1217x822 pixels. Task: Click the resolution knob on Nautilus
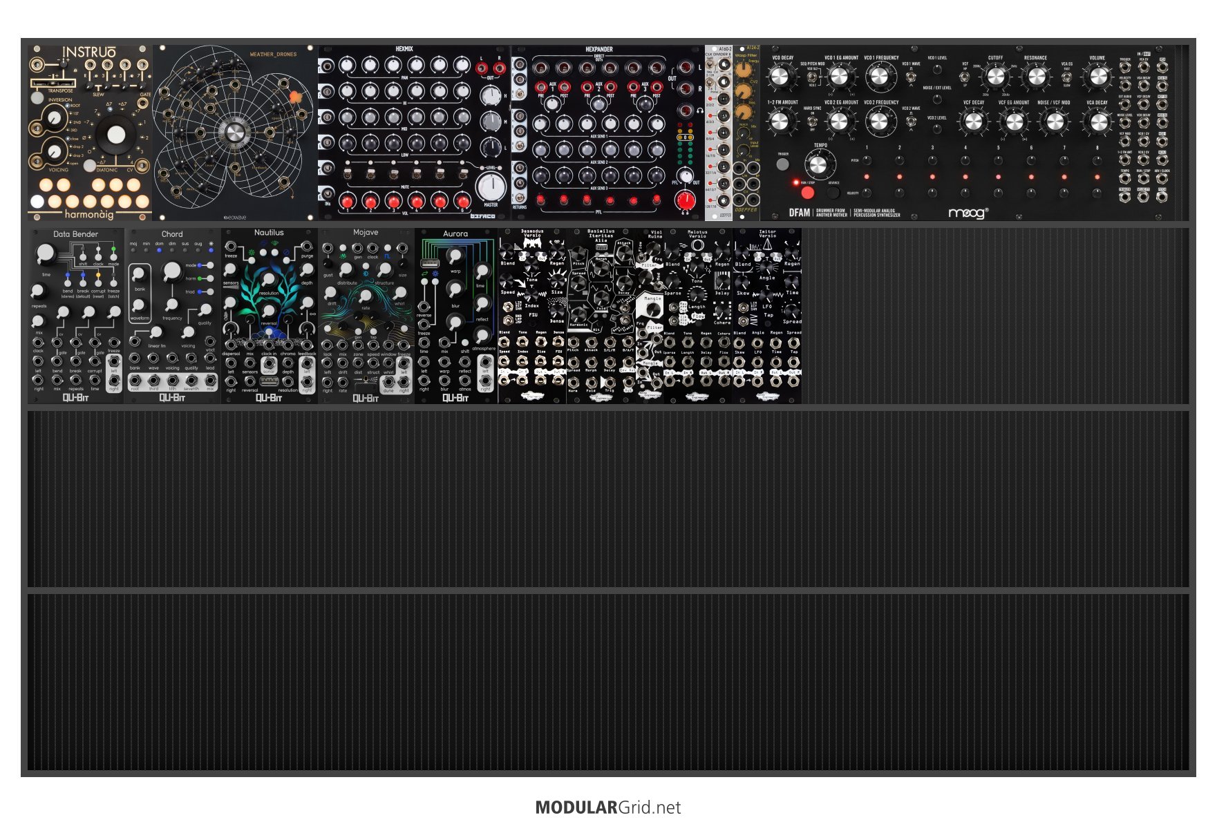coord(268,280)
